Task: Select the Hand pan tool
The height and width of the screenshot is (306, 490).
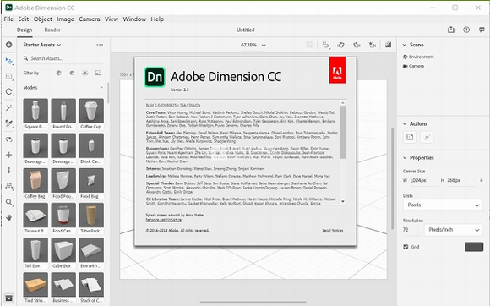Action: pyautogui.click(x=9, y=217)
